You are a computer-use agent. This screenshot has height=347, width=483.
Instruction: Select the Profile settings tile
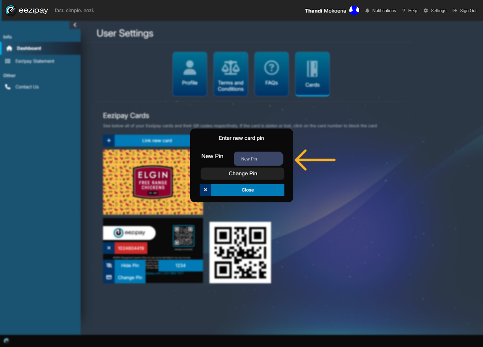(190, 74)
